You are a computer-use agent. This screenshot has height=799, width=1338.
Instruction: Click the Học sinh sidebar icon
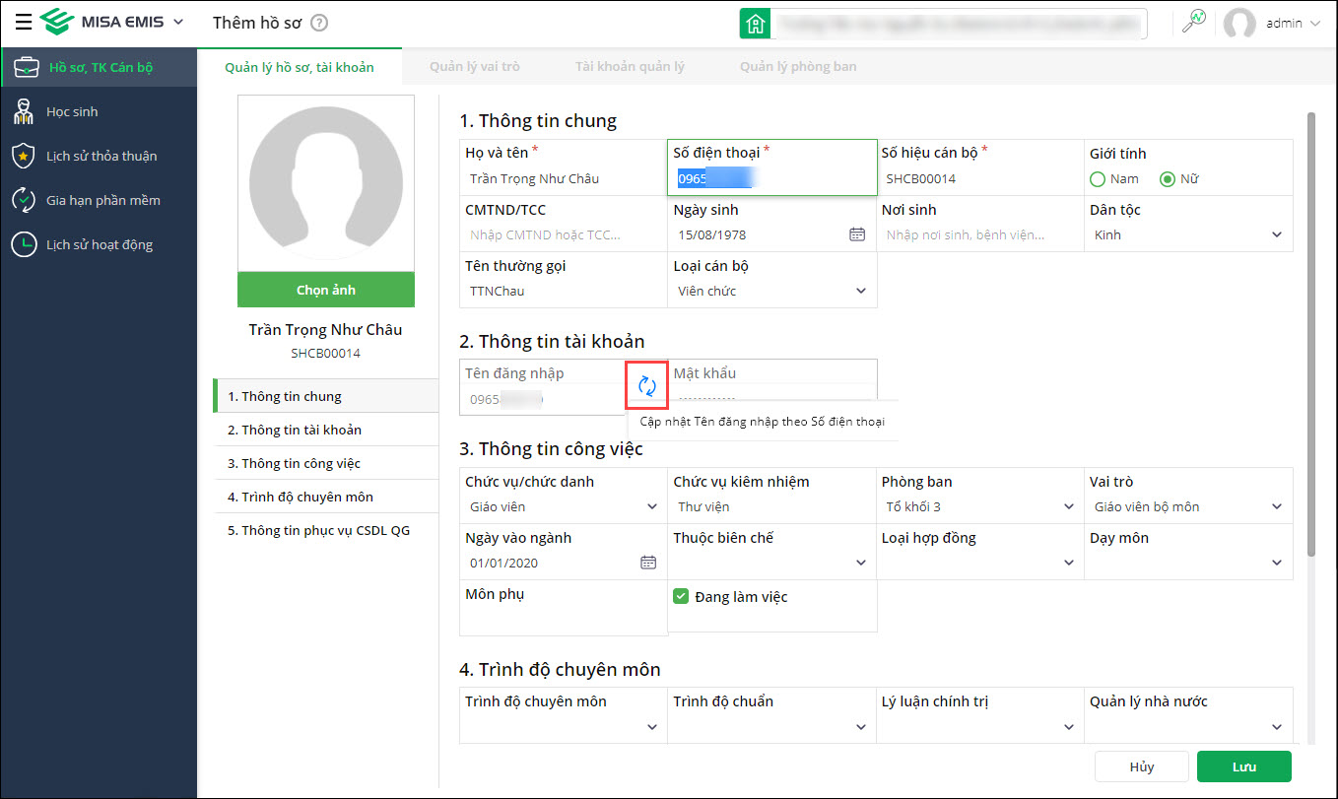24,111
